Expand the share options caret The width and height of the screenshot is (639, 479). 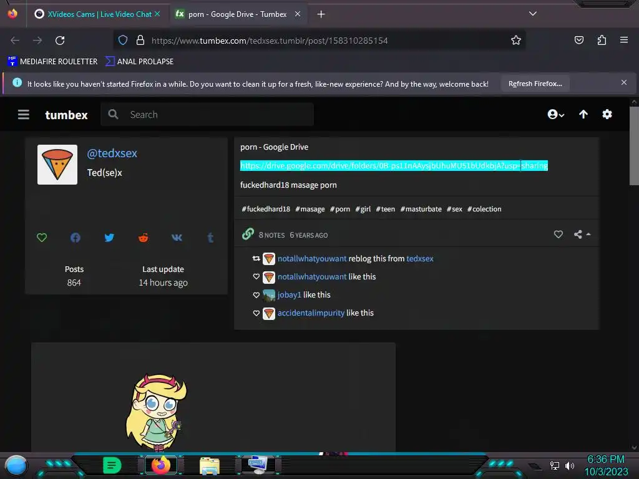588,235
